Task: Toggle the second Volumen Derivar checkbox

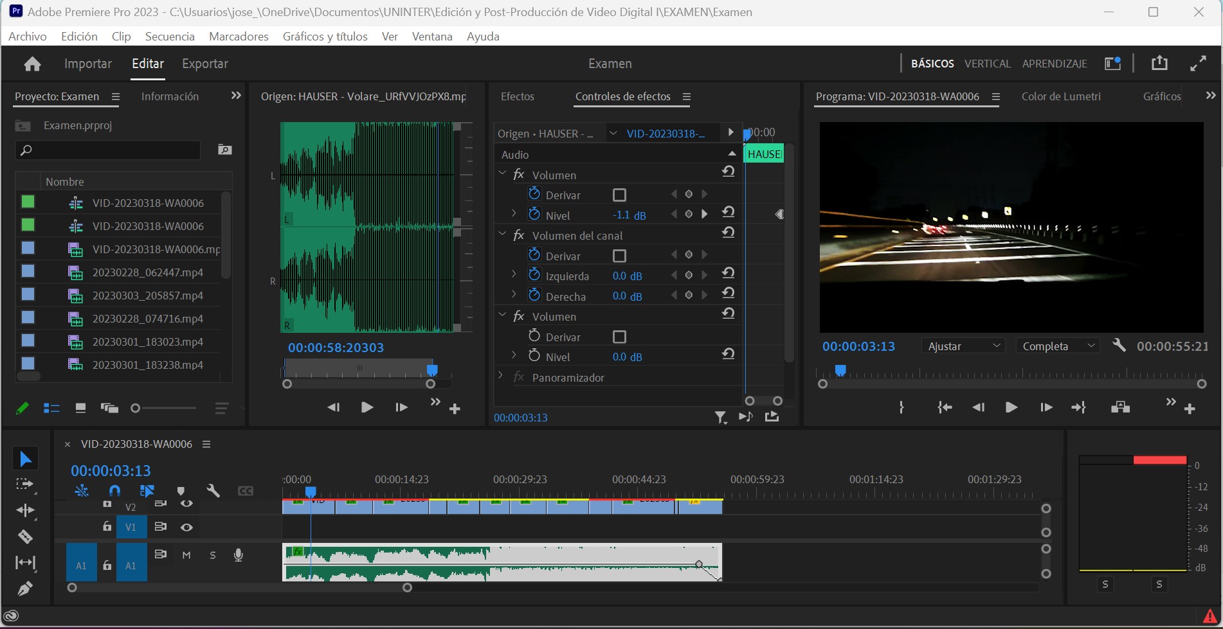Action: click(620, 337)
